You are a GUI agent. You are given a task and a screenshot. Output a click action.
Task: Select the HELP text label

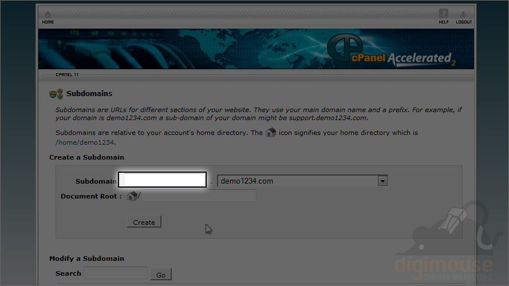coord(444,22)
